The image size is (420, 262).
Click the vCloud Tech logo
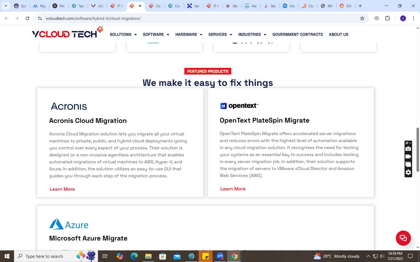(68, 33)
